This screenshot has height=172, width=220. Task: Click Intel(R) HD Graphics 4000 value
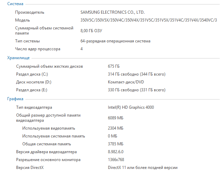coord(131,107)
